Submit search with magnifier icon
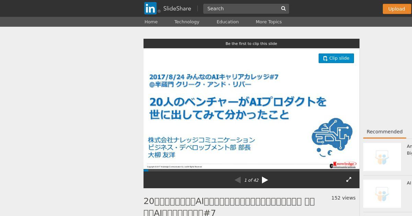The image size is (412, 216). [284, 9]
